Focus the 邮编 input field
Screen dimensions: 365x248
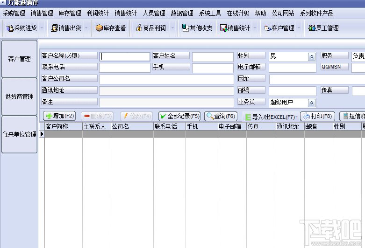[293, 91]
